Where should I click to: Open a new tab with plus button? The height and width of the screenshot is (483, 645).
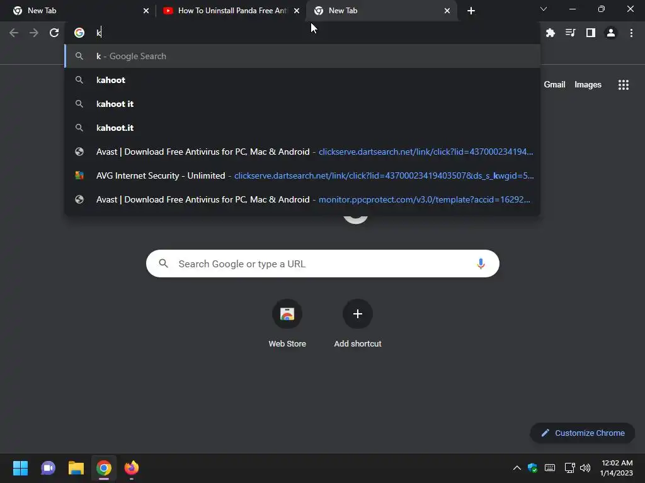[471, 11]
